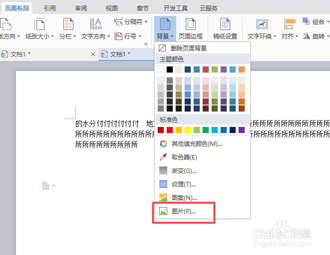The width and height of the screenshot is (330, 255).
Task: Click the 页面边框 page border icon
Action: point(191,24)
